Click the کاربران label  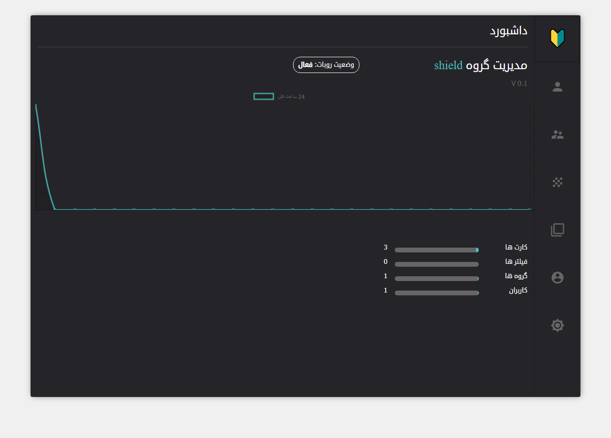pos(518,290)
